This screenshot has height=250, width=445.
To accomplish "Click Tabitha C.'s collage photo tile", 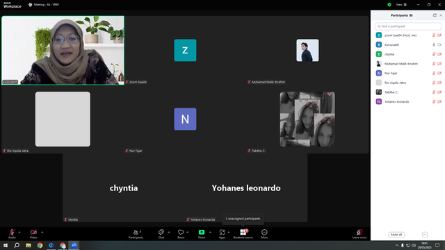I will pyautogui.click(x=307, y=119).
